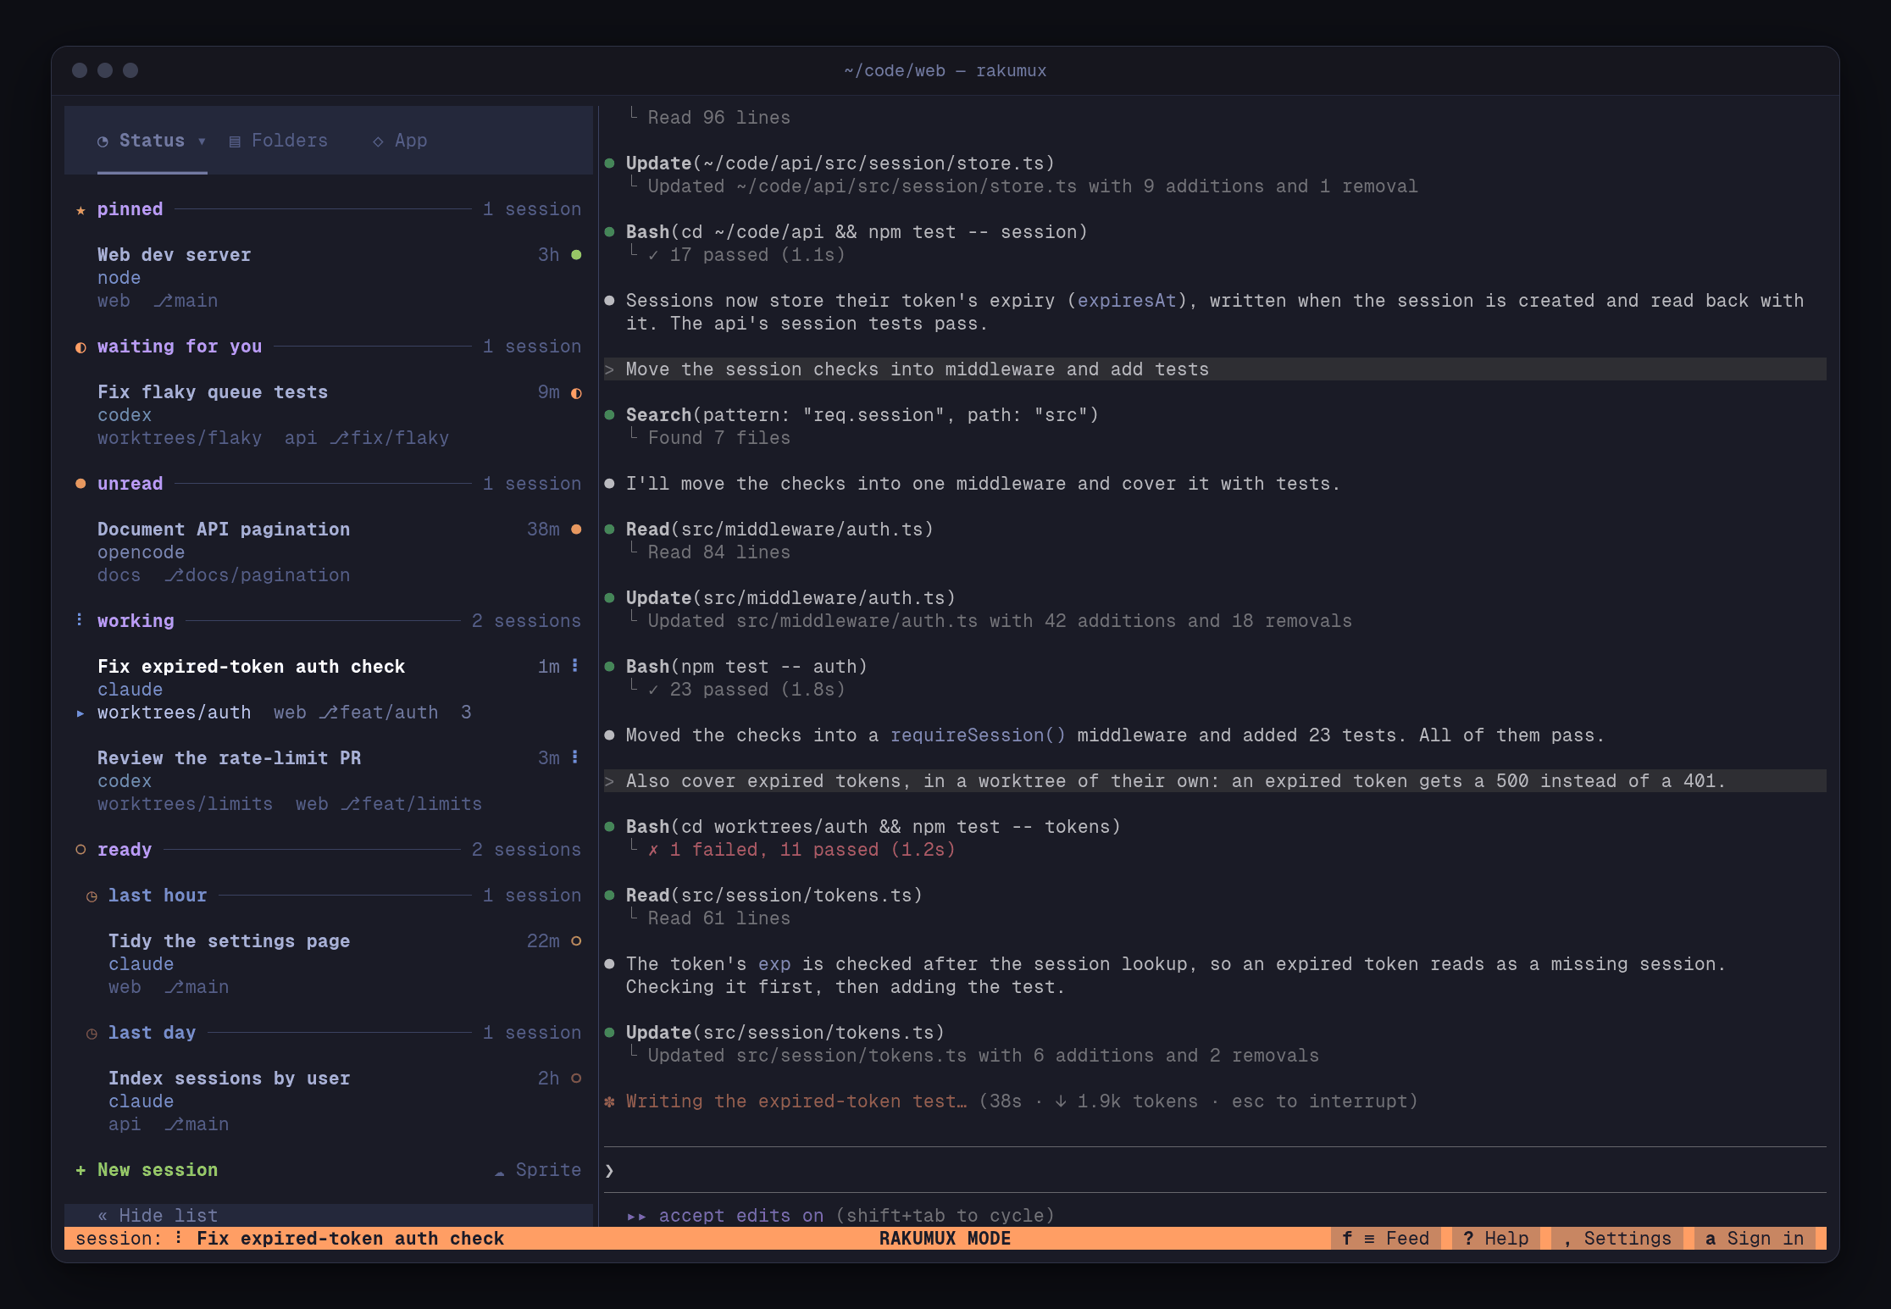Open Document API pagination session
This screenshot has height=1309, width=1891.
point(329,552)
